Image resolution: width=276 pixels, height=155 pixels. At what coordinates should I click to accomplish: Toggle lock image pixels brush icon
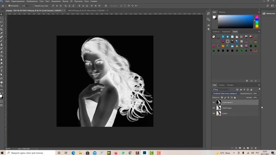(225, 98)
